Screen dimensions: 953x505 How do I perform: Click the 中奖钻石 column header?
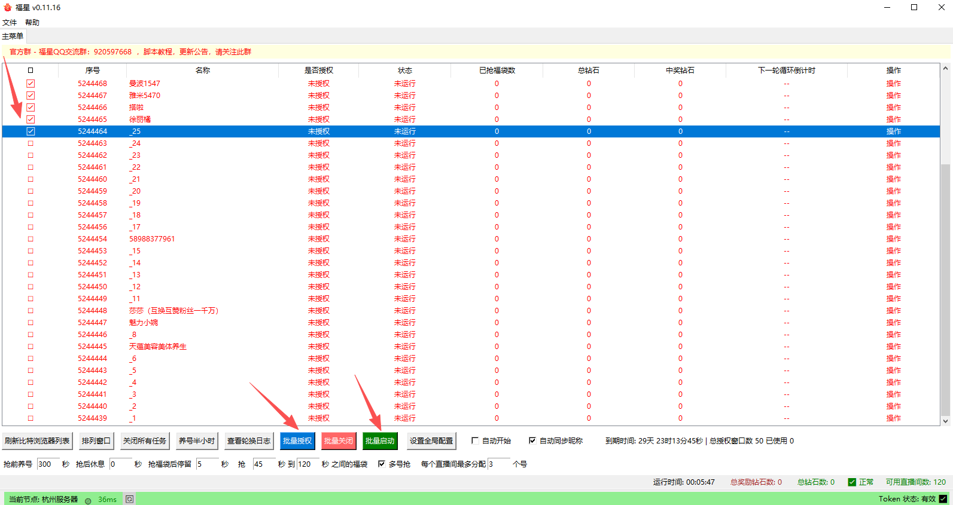click(x=680, y=71)
